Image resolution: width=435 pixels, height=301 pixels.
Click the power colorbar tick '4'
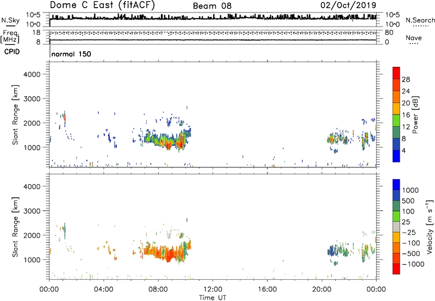[404, 150]
